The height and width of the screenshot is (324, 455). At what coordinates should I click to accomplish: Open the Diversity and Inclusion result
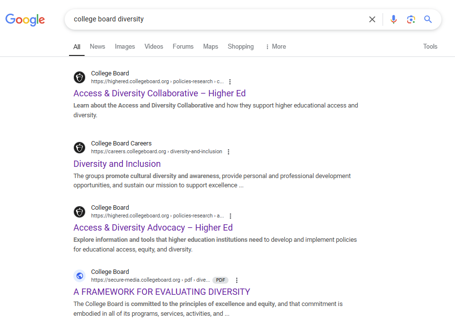click(117, 164)
